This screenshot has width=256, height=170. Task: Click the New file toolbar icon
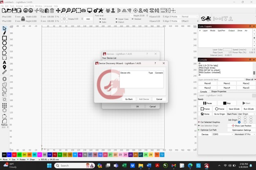(x=4, y=11)
